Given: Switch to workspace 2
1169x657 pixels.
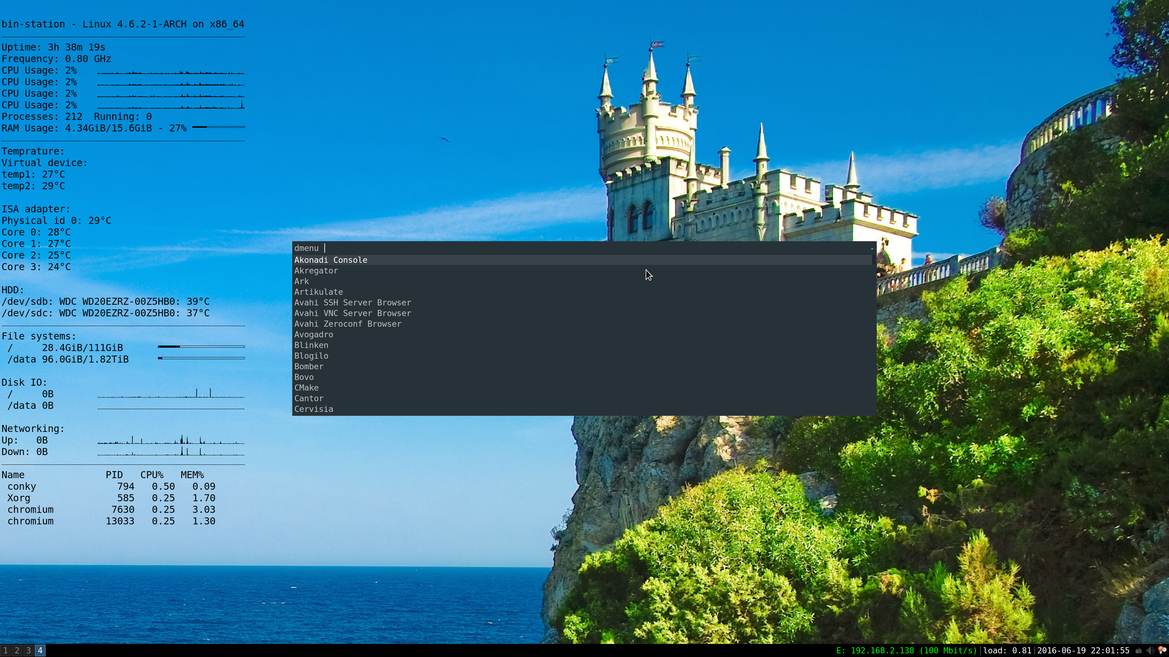Looking at the screenshot, I should (x=17, y=651).
